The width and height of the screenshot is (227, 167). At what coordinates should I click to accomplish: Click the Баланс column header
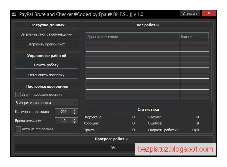click(x=194, y=37)
